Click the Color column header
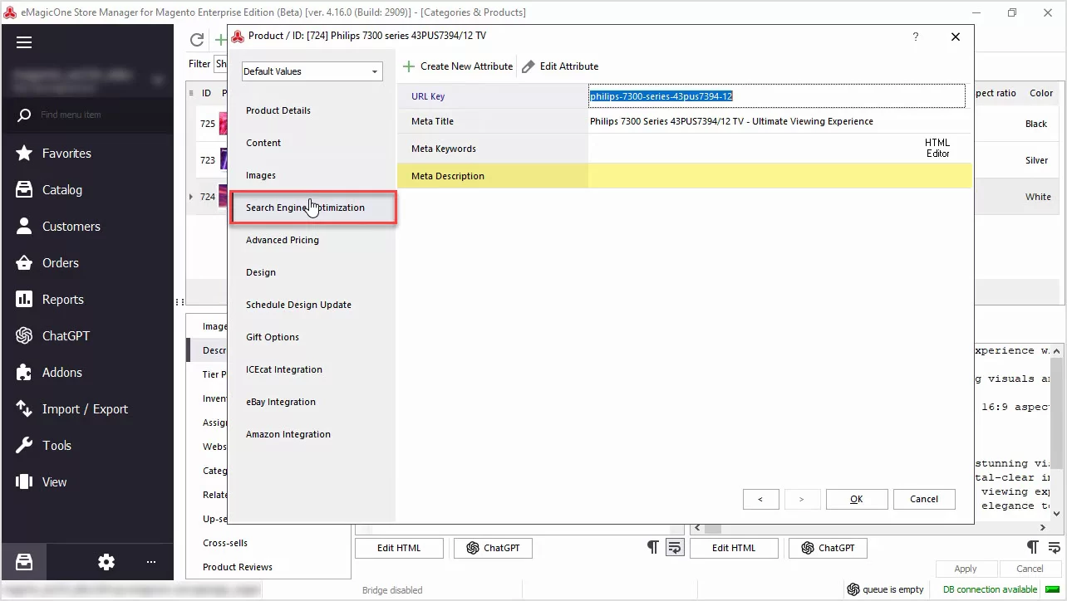 point(1041,93)
